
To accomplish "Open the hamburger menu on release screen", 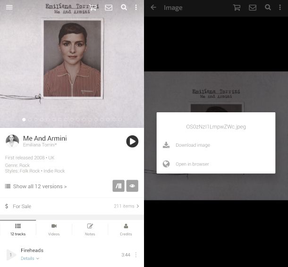I will point(9,8).
